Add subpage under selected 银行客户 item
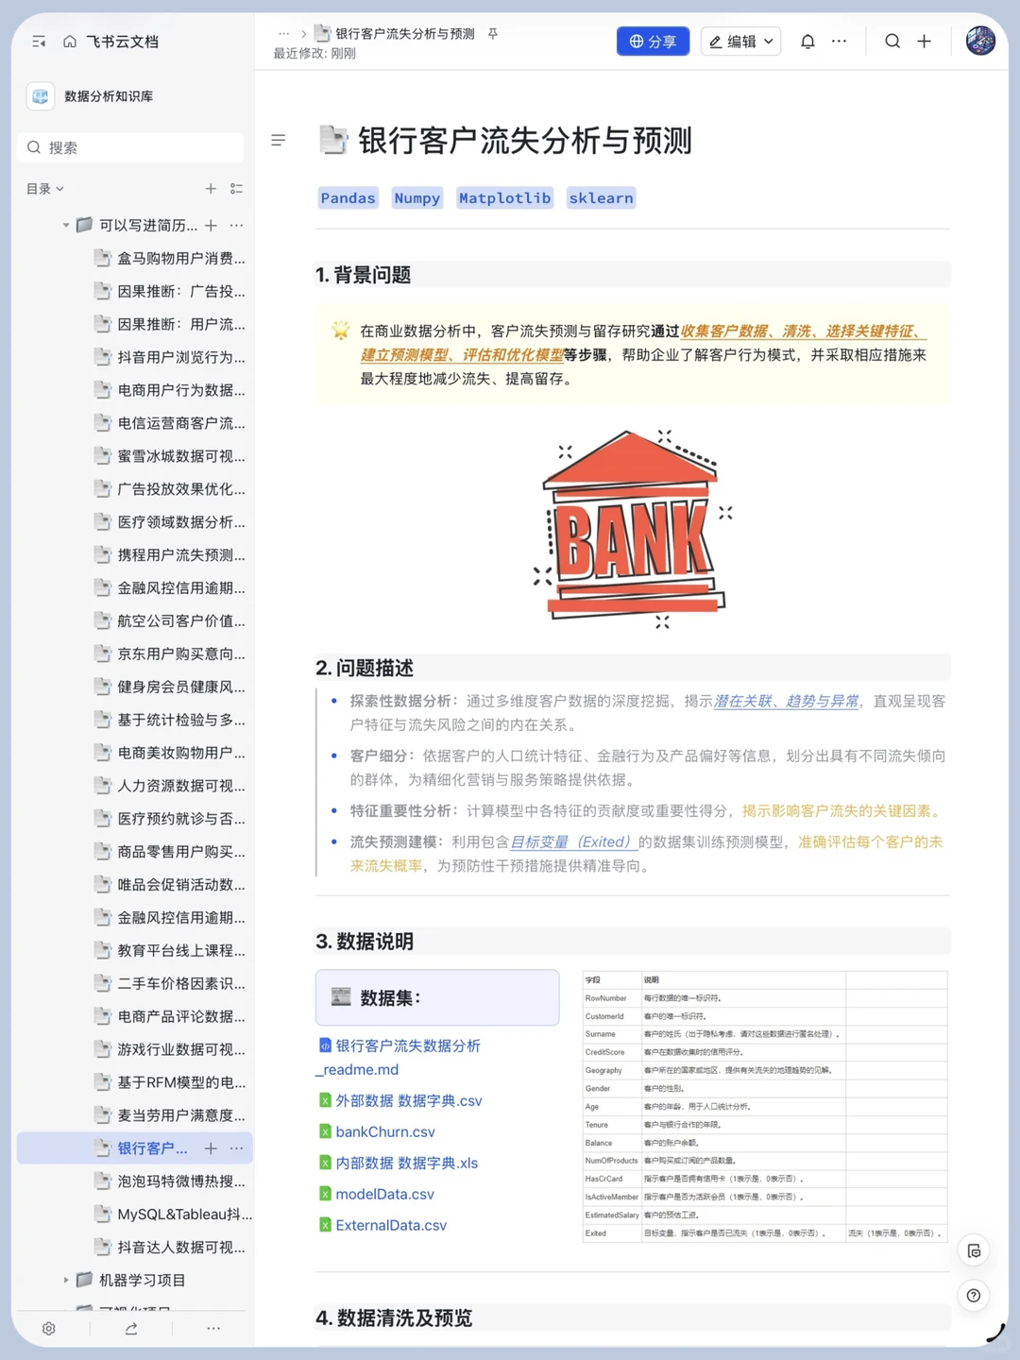 pyautogui.click(x=211, y=1148)
